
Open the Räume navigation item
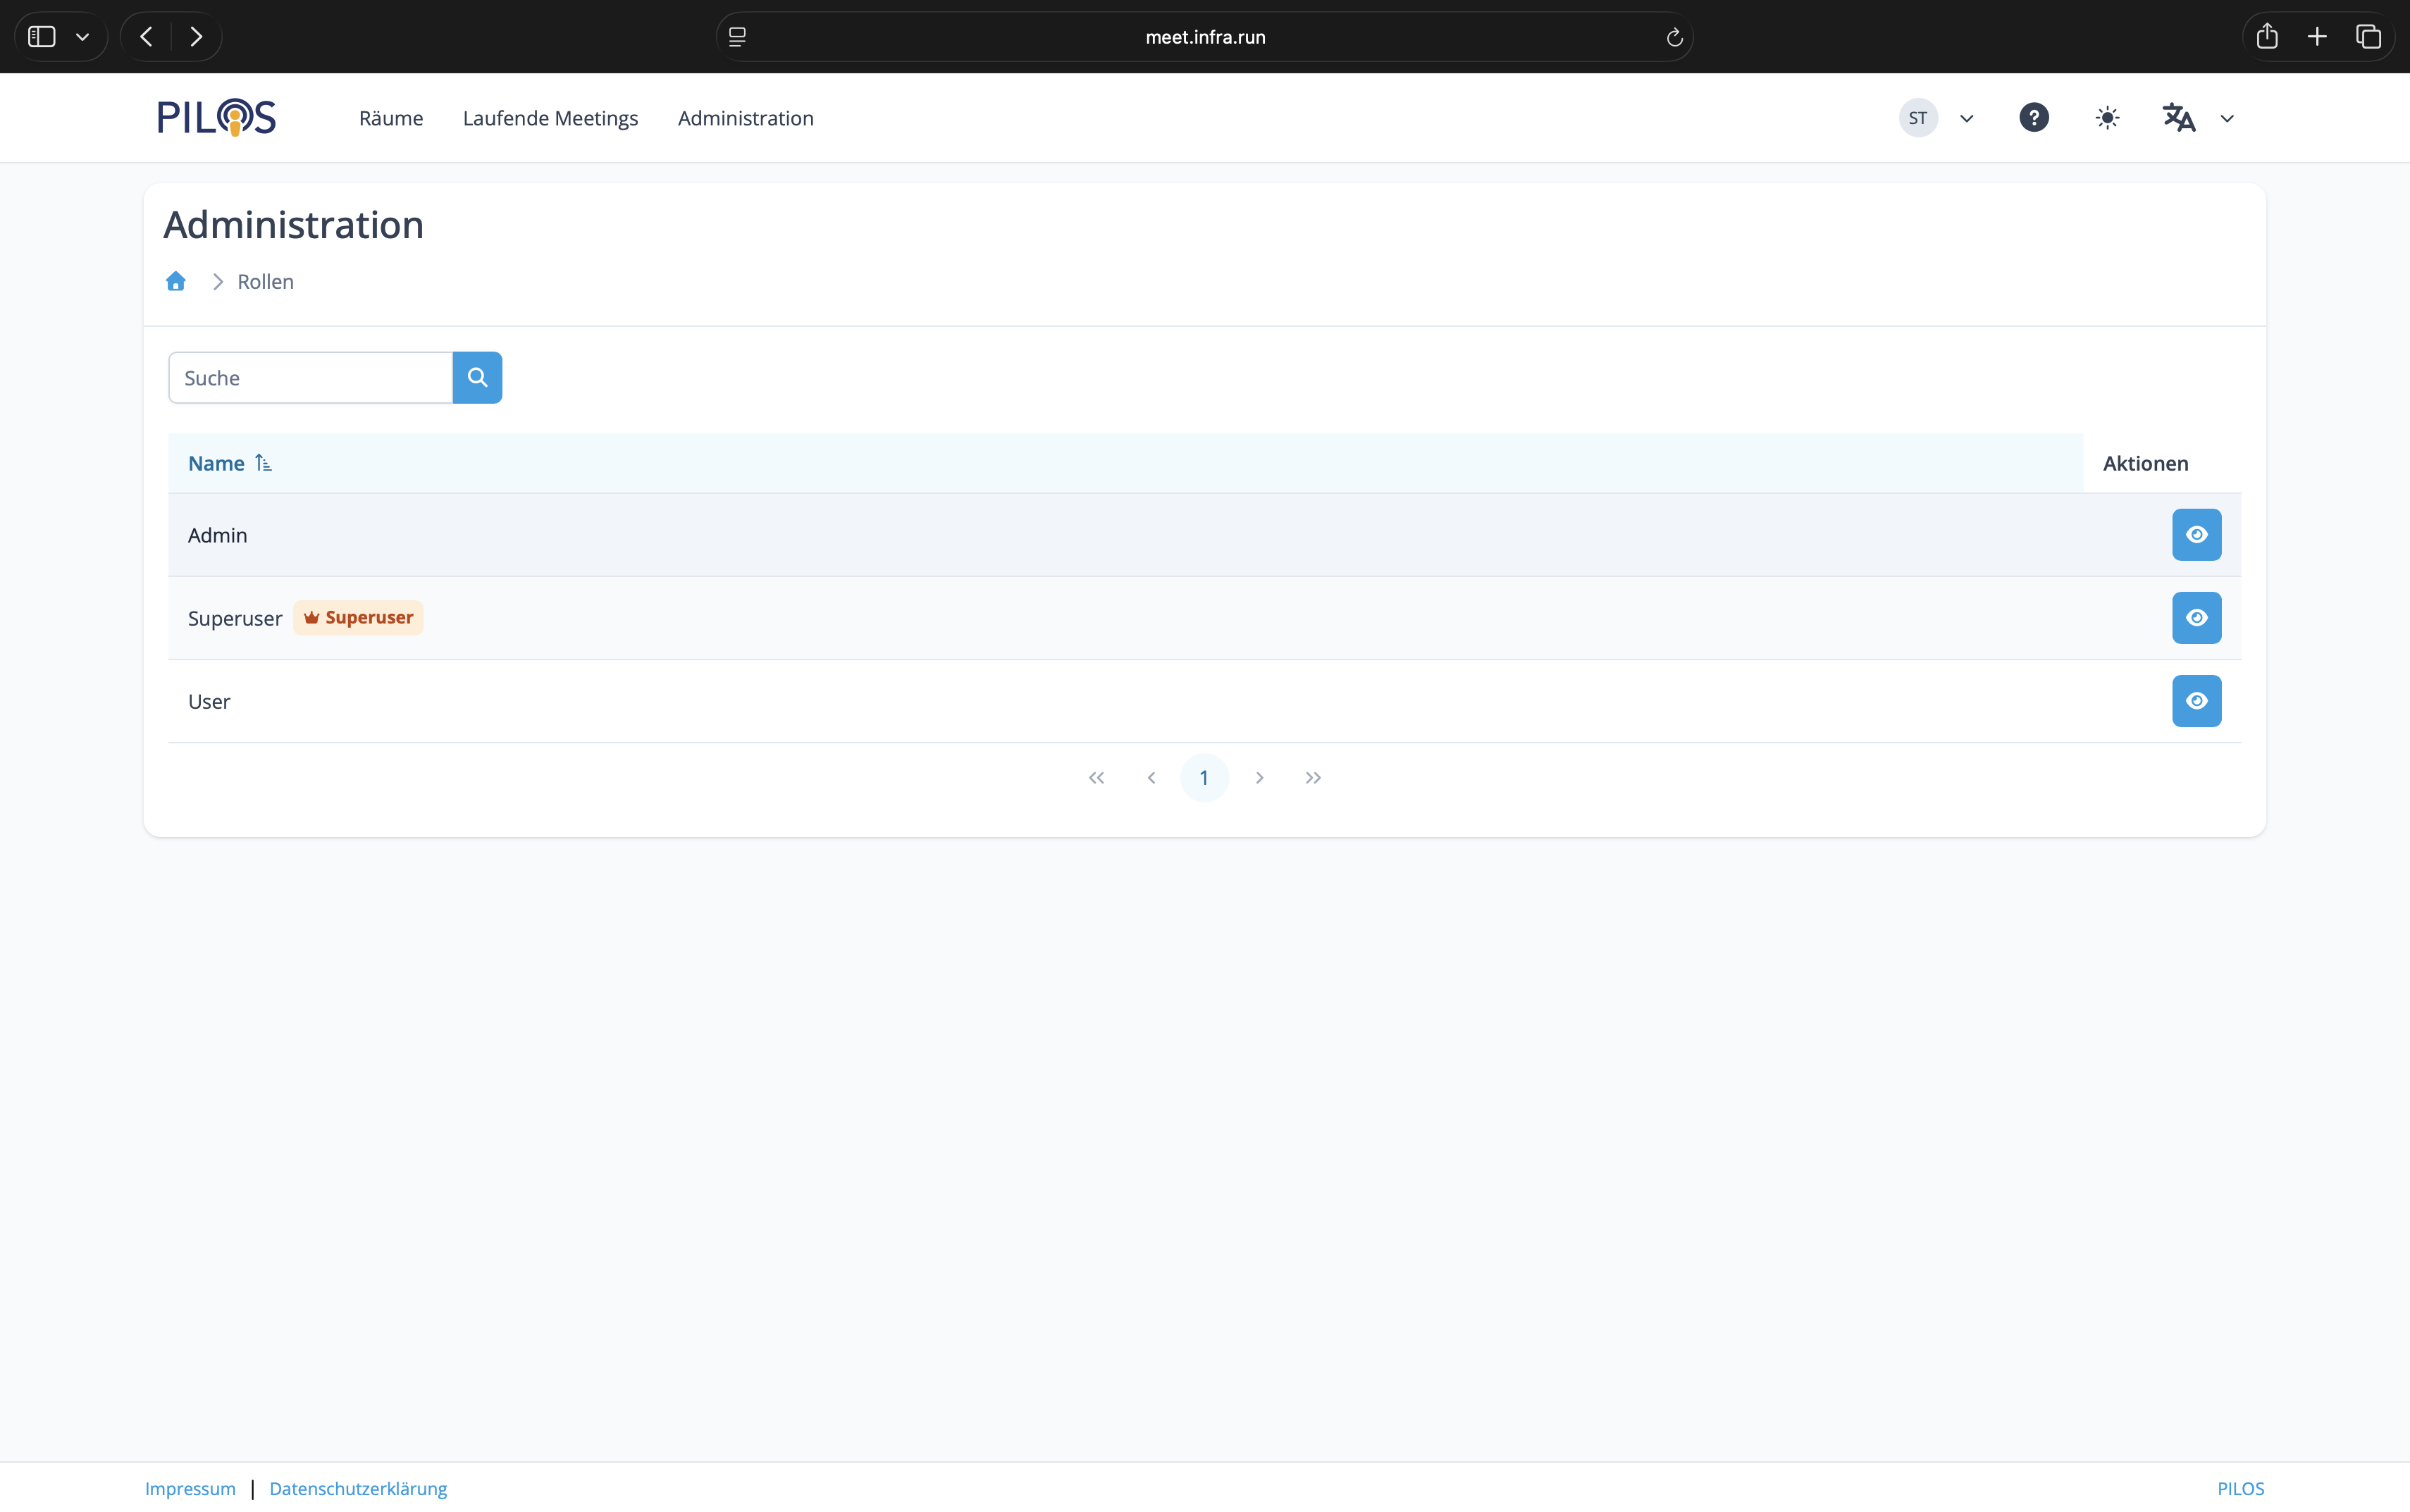tap(391, 118)
